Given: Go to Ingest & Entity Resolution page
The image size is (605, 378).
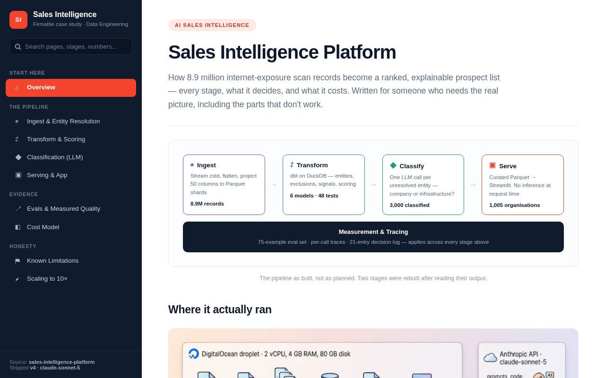Looking at the screenshot, I should [x=71, y=121].
